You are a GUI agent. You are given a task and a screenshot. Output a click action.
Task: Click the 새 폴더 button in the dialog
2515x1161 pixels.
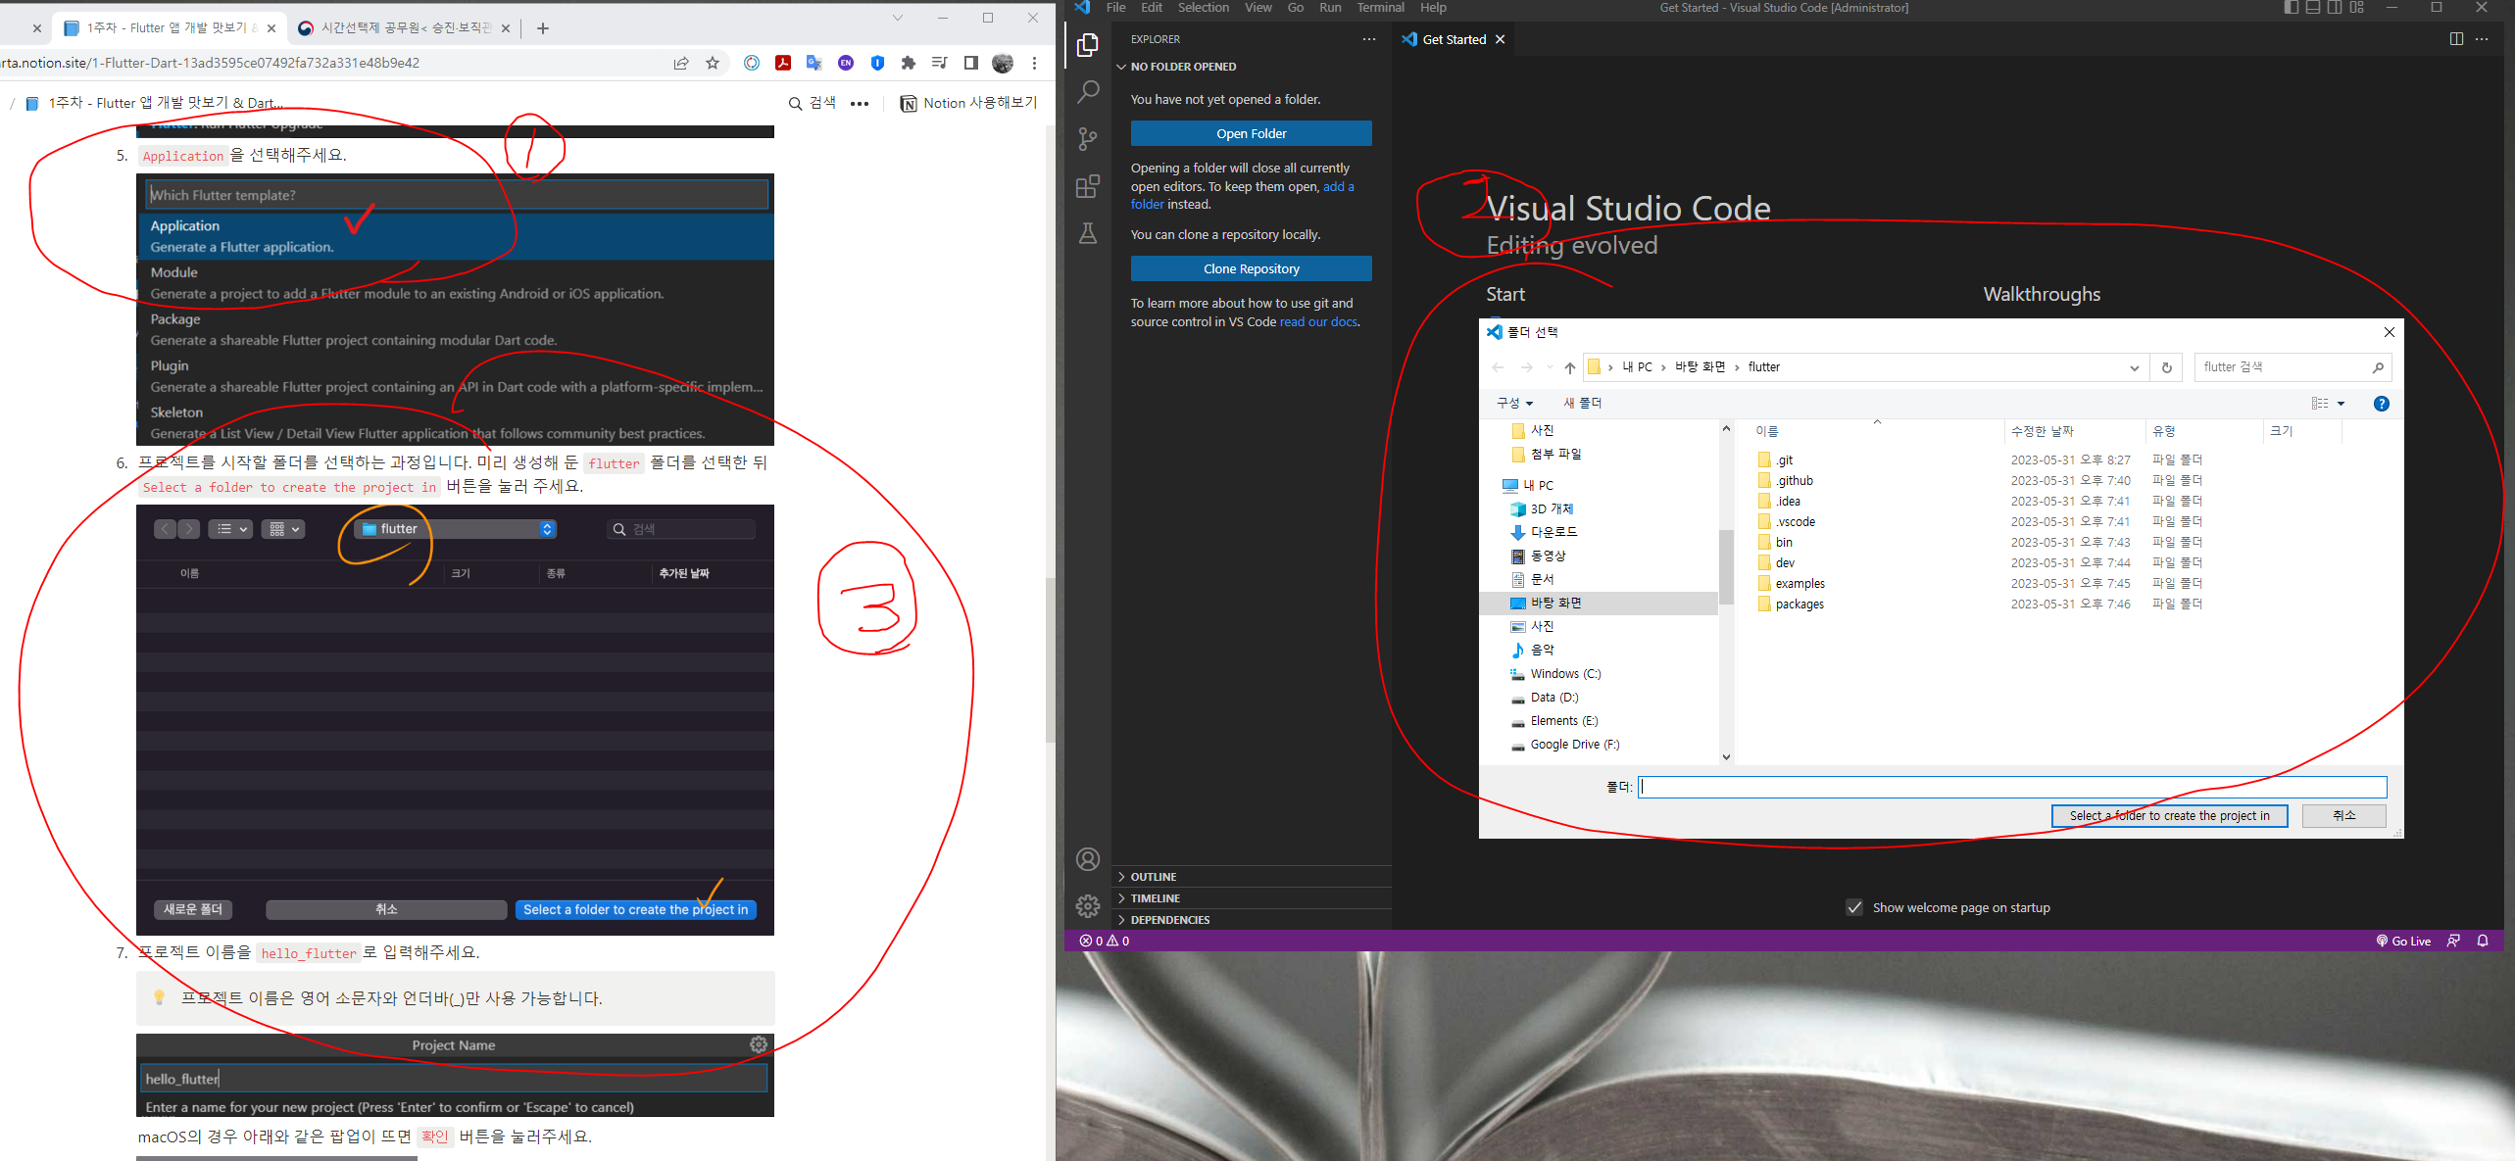tap(1583, 404)
